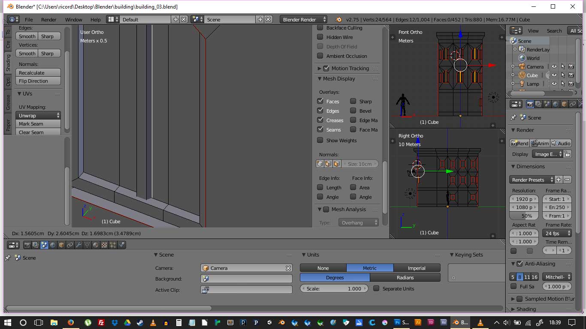Open the Window menu

[73, 20]
